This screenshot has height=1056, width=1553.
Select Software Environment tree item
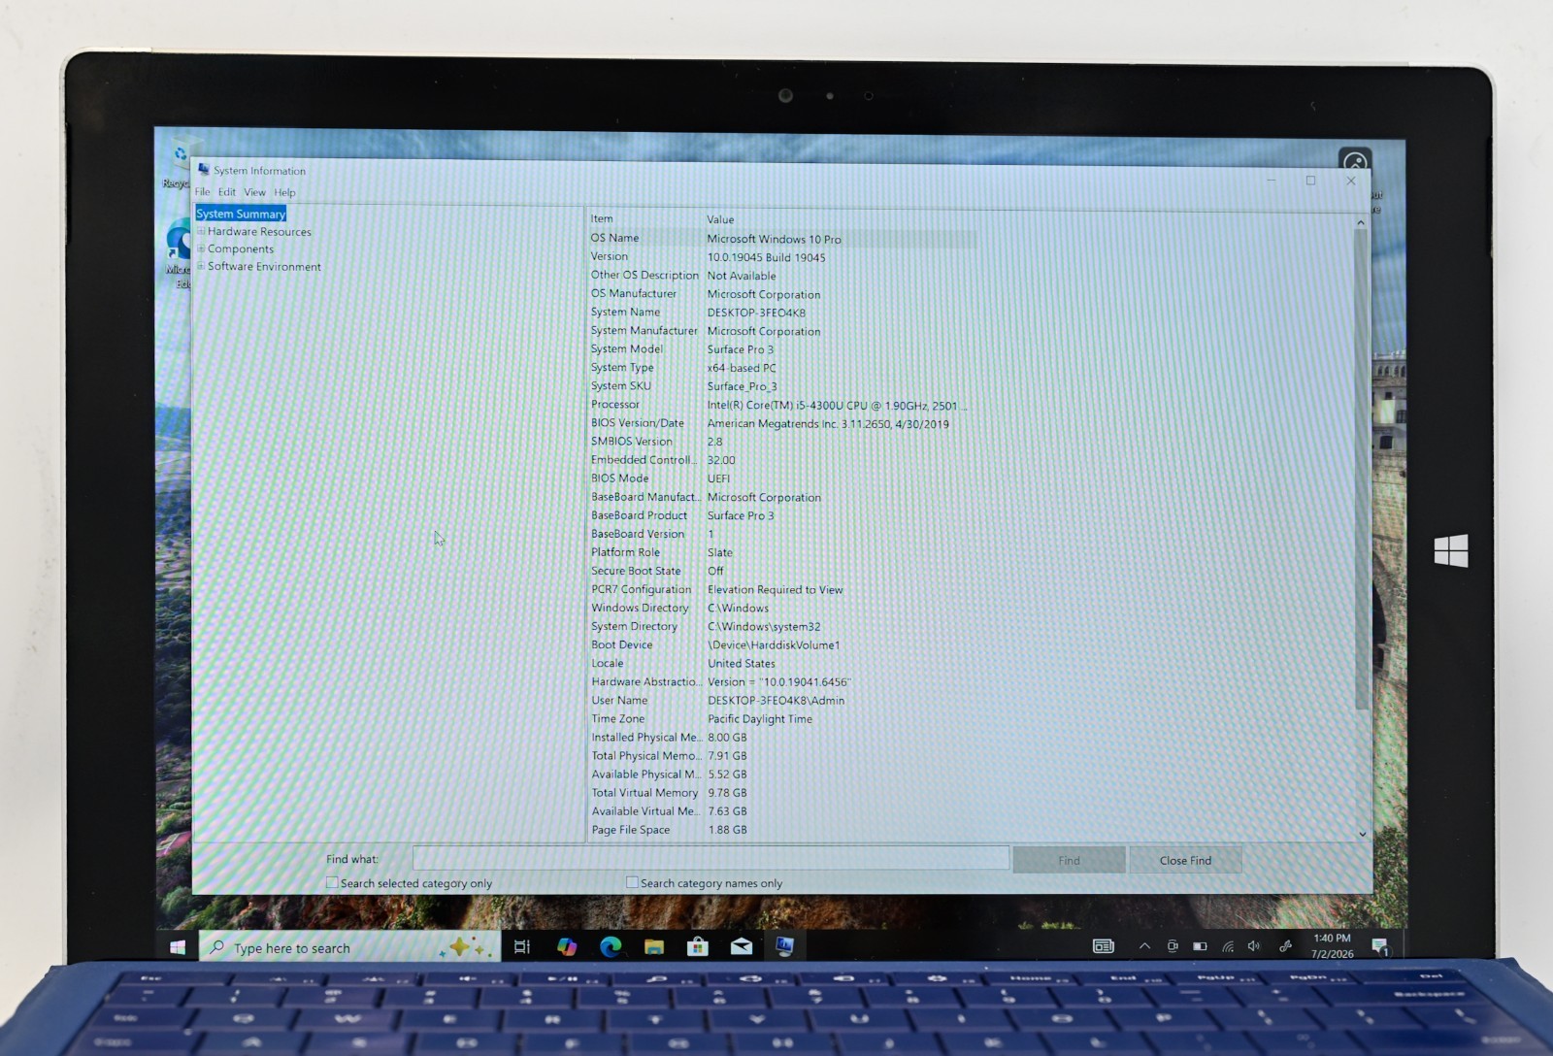pyautogui.click(x=264, y=266)
